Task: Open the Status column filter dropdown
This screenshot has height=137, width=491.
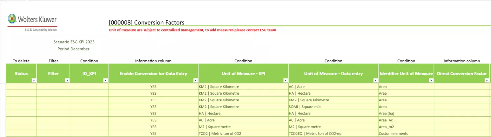Action: [x=34, y=81]
